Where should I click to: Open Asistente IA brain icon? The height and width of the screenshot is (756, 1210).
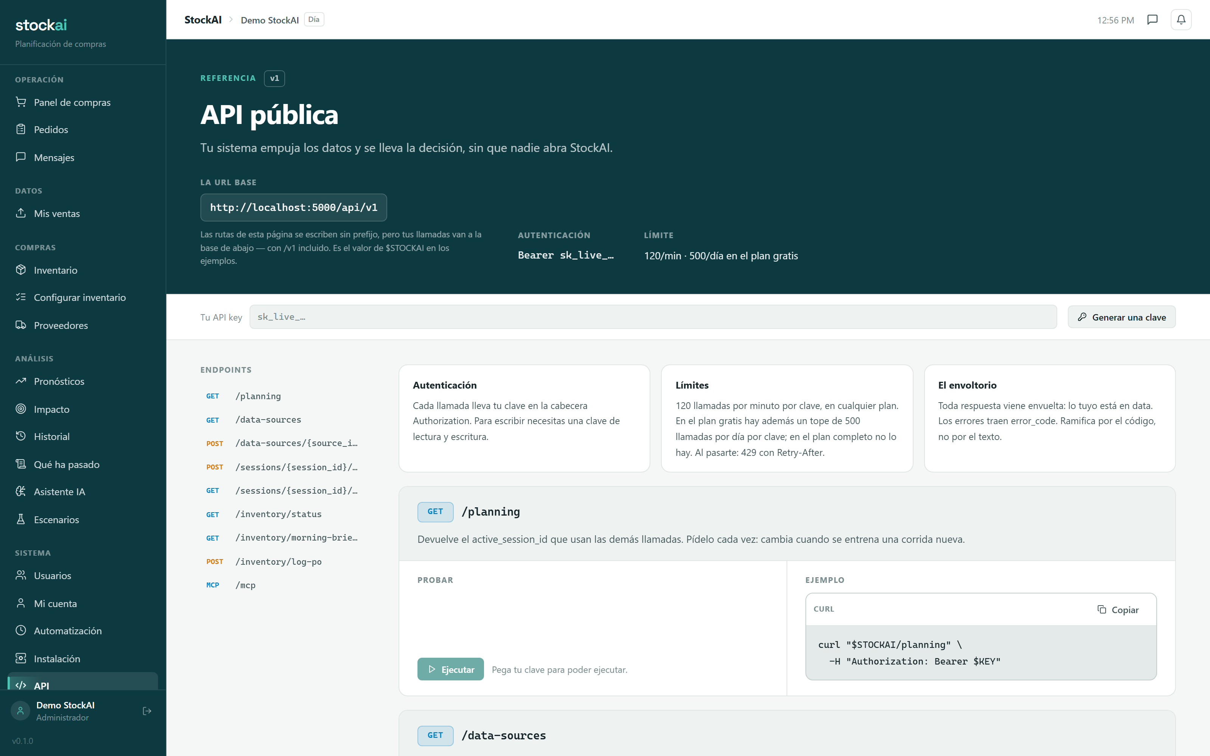(20, 491)
